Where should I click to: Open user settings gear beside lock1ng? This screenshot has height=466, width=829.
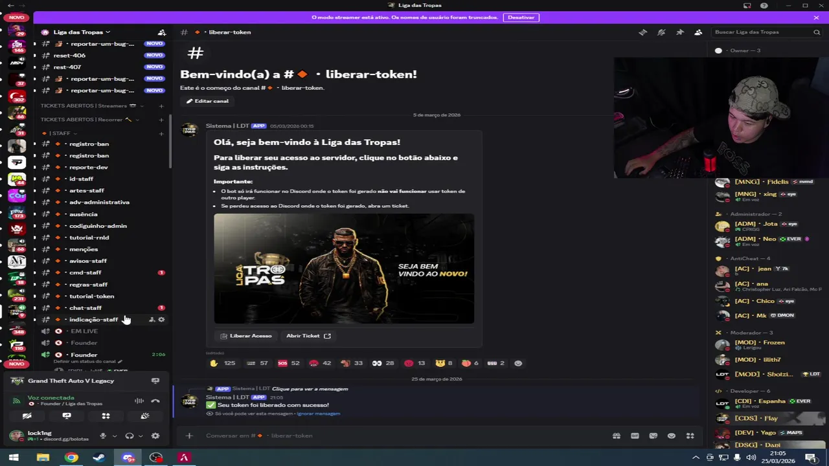[155, 436]
